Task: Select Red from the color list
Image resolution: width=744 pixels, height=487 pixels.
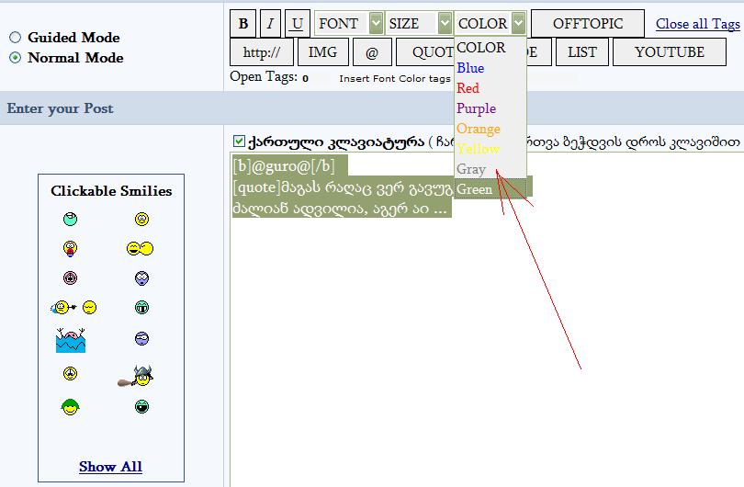Action: coord(490,88)
